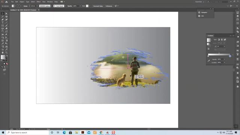Change screen mode button in toolbar

(4, 70)
